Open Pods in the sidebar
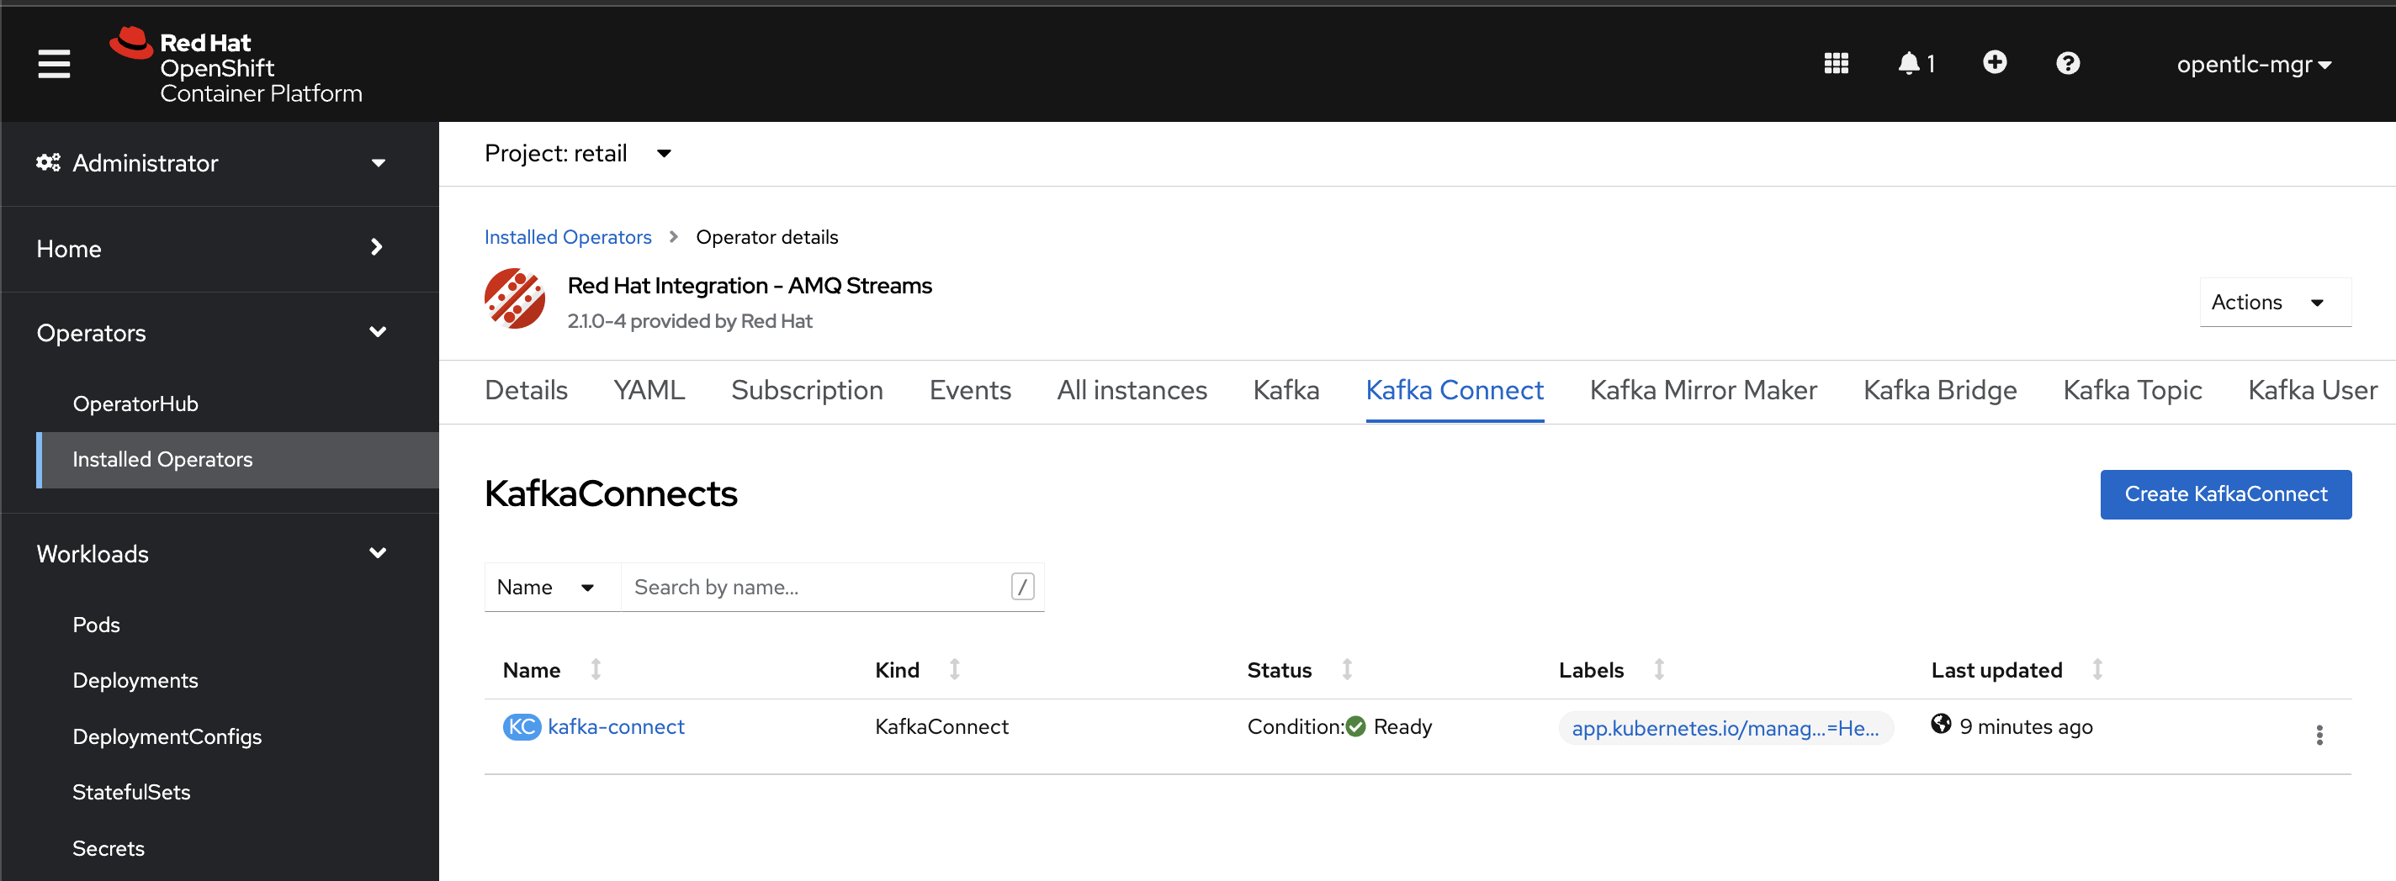This screenshot has width=2396, height=881. 96,625
